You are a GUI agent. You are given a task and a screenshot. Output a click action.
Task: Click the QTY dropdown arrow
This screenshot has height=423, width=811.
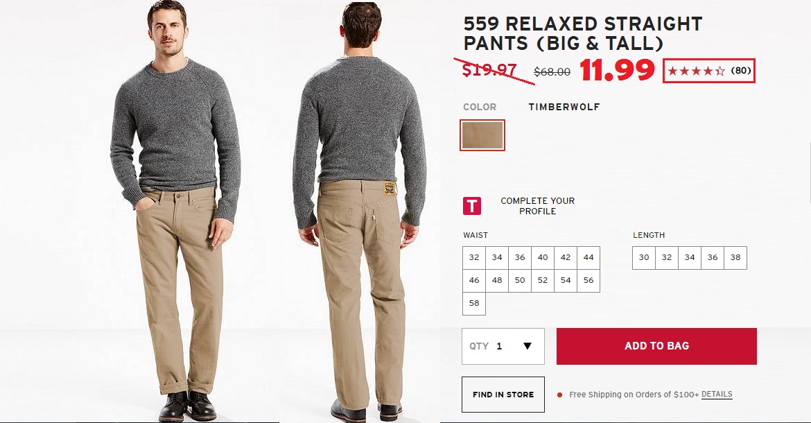(x=527, y=346)
